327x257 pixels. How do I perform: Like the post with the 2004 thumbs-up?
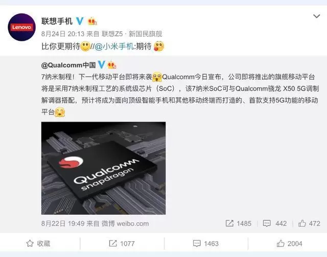(289, 243)
